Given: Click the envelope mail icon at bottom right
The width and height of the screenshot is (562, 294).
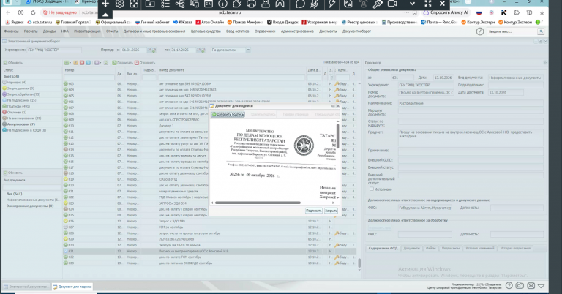Looking at the screenshot, I should pyautogui.click(x=531, y=285).
